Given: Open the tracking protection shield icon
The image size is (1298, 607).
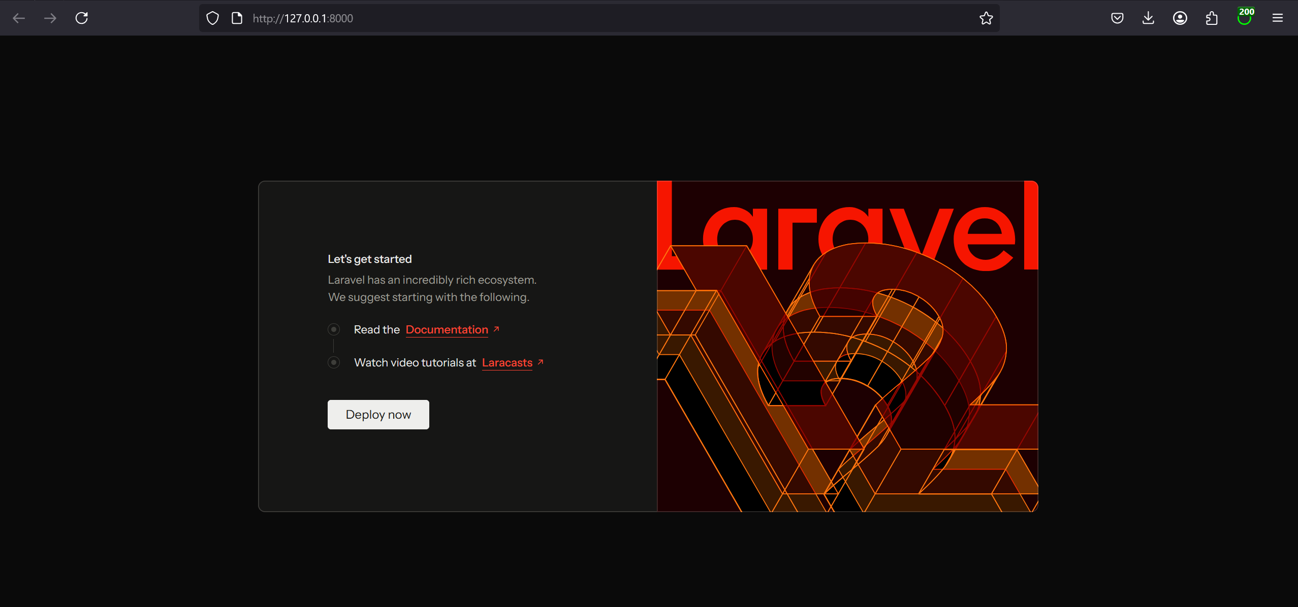Looking at the screenshot, I should (212, 18).
